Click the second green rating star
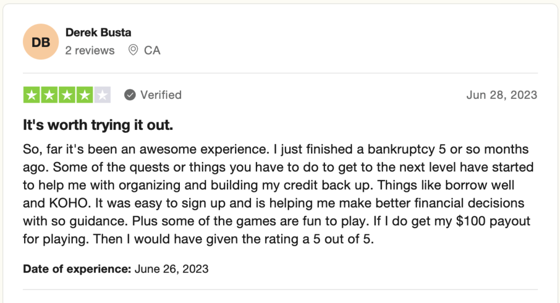Screen dimensions: 560x303 click(x=49, y=95)
